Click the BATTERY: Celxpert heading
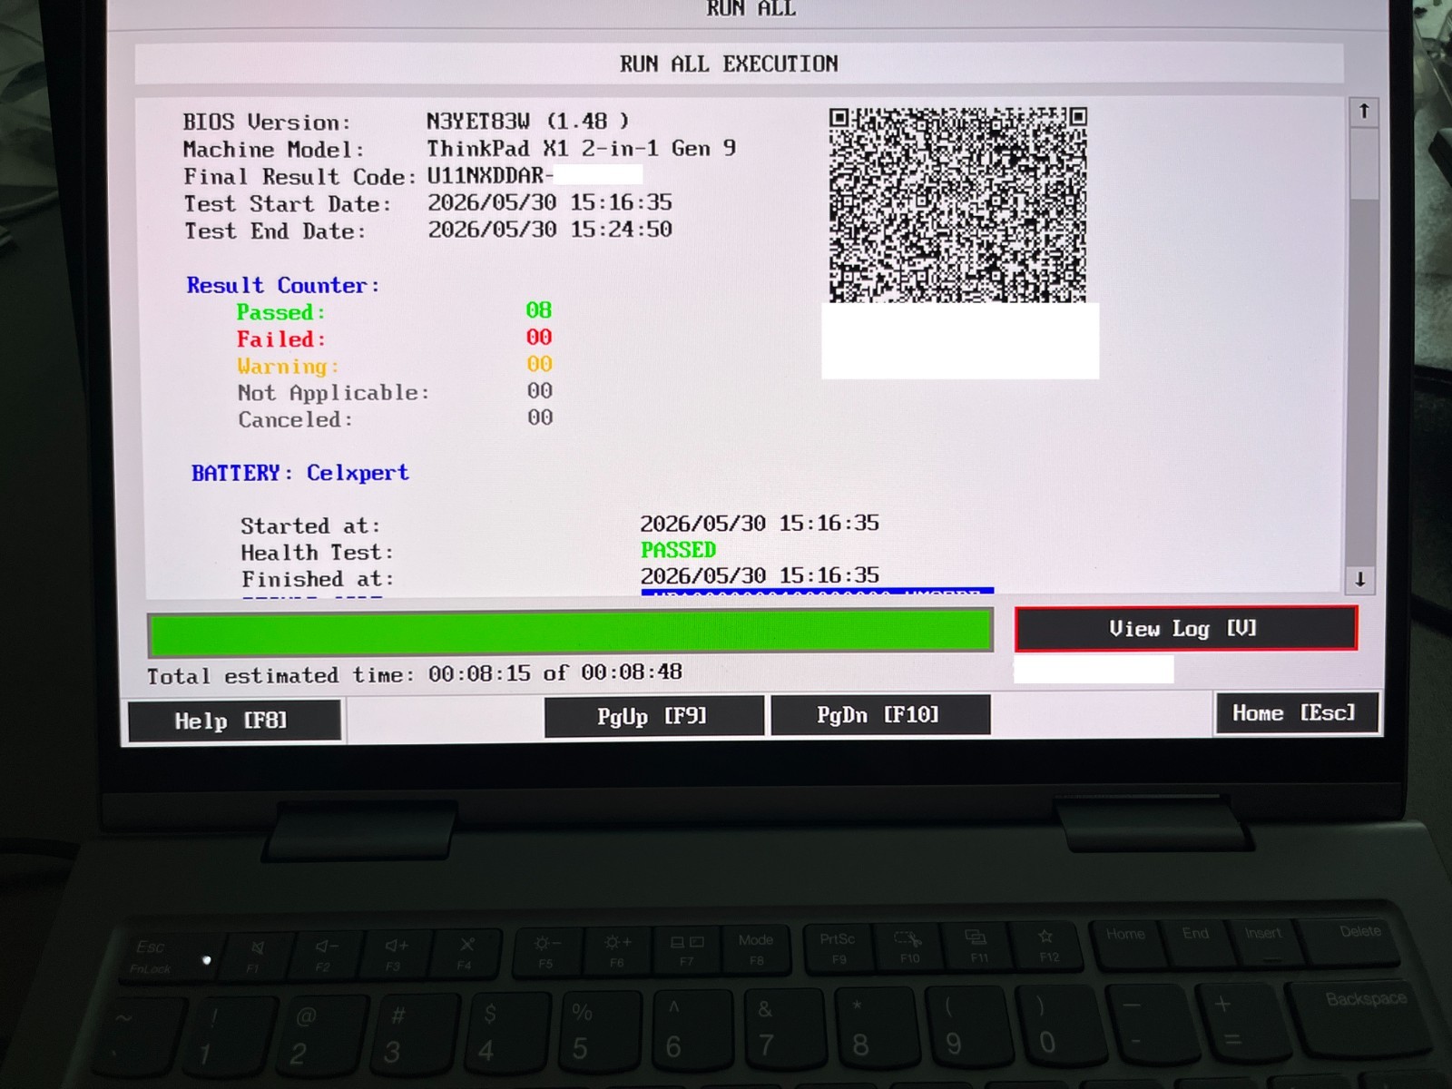1452x1089 pixels. click(299, 473)
